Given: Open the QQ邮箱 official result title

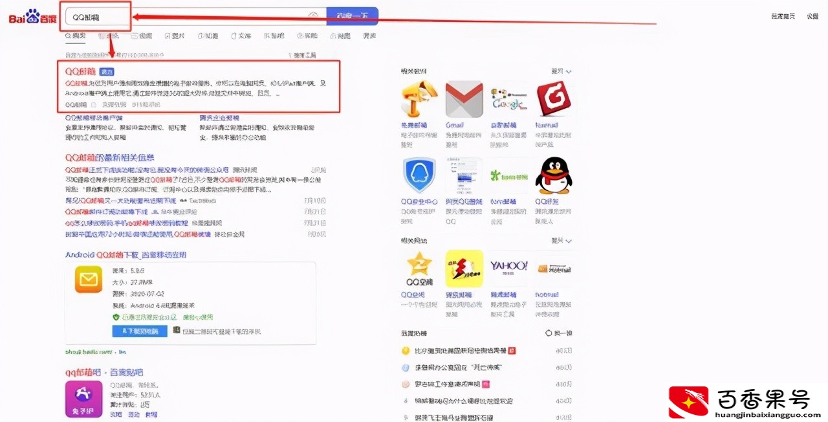Looking at the screenshot, I should (x=80, y=71).
